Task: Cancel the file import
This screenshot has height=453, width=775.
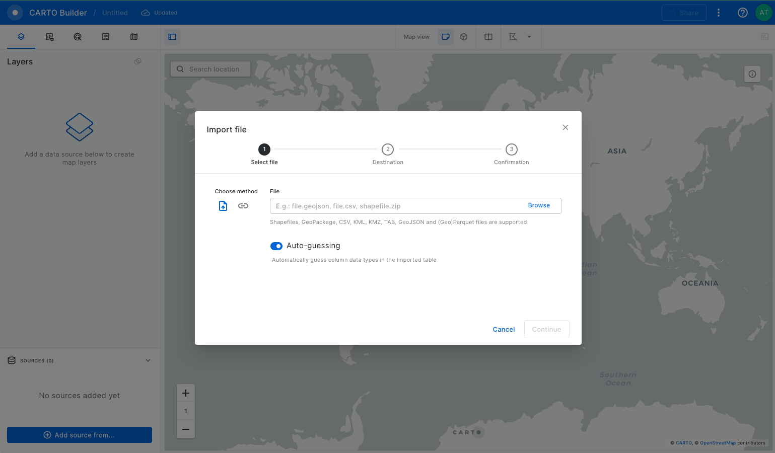Action: click(x=504, y=329)
